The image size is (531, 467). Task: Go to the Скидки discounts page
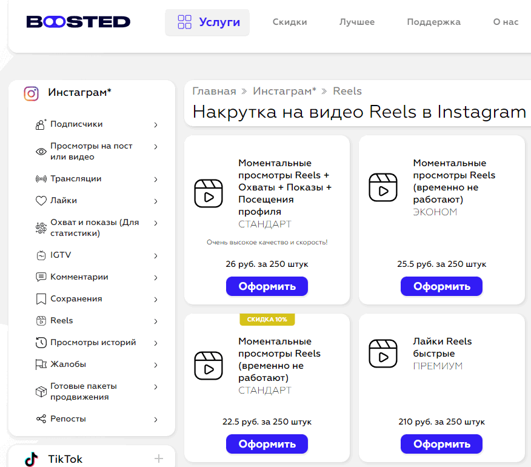pyautogui.click(x=290, y=22)
